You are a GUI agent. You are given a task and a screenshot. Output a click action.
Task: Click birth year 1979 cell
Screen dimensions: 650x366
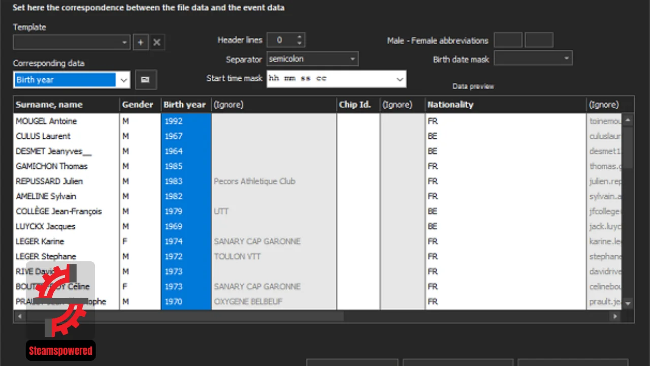pyautogui.click(x=186, y=211)
